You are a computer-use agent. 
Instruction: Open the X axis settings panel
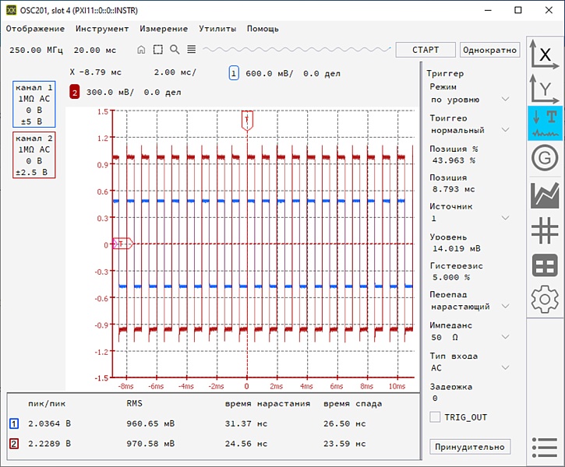pyautogui.click(x=545, y=54)
